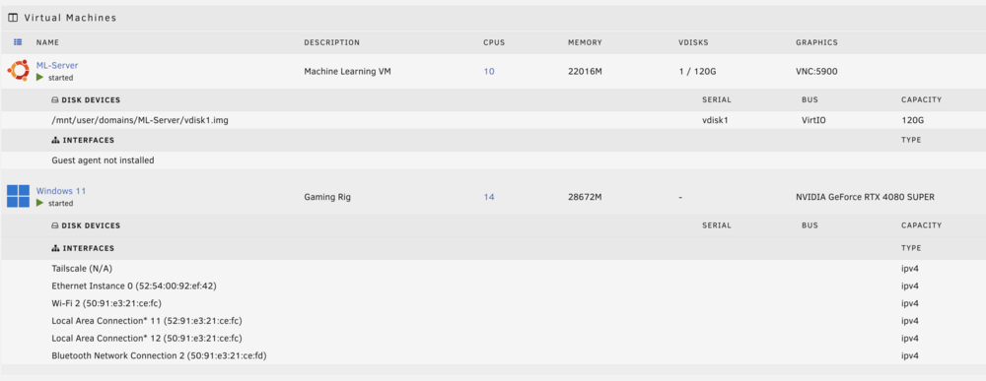Screen dimensions: 986x381
Task: Click NVIDIA GeForce RTX 4080 SUPER text
Action: click(x=866, y=197)
